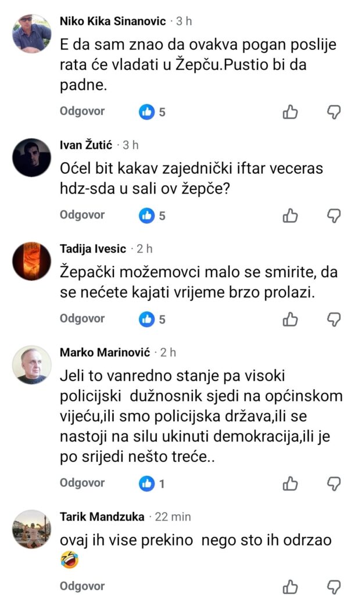The width and height of the screenshot is (358, 595).
Task: Thumbs up Marko Marinović's comment
Action: (290, 483)
